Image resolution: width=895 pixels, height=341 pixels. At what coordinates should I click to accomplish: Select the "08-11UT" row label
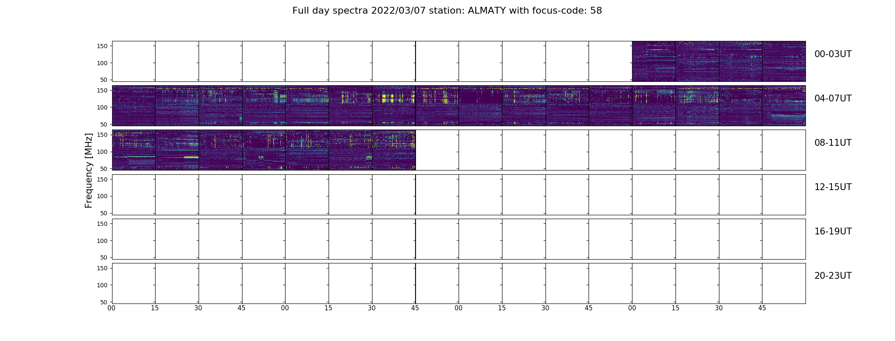pos(833,143)
